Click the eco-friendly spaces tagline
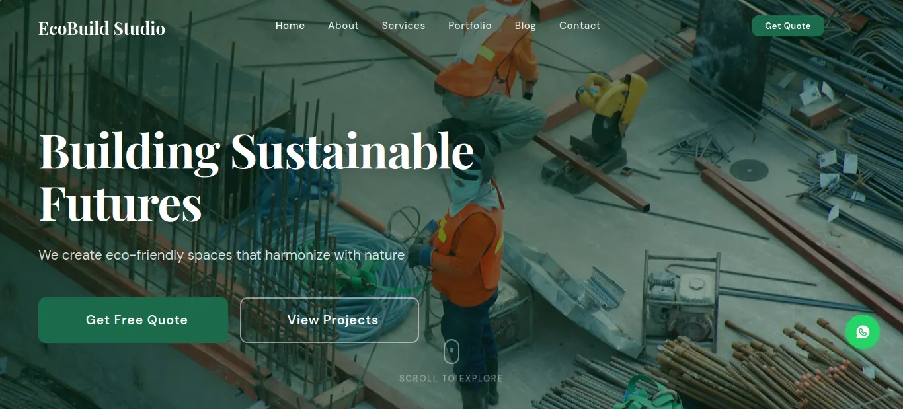This screenshot has height=409, width=903. coord(221,255)
